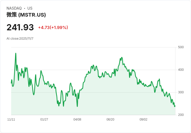The image size is (191, 133).
Task: Click the 500 price axis label
Action: coord(181,47)
